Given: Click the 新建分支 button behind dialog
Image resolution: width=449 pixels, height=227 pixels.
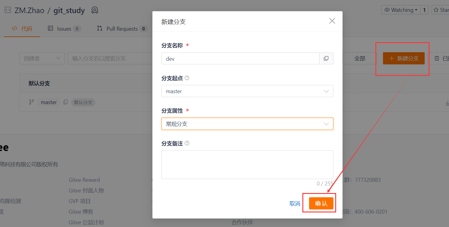Looking at the screenshot, I should (404, 58).
